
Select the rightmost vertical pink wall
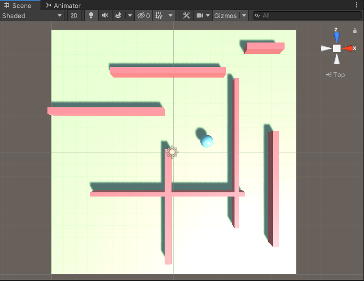(x=274, y=189)
